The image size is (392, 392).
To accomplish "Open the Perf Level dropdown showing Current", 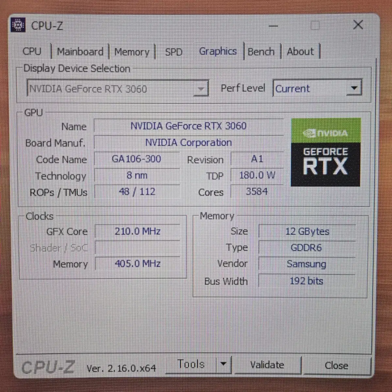I will [354, 88].
